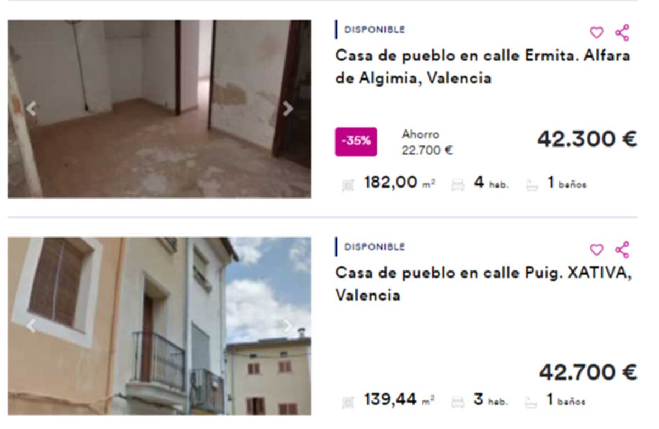The width and height of the screenshot is (659, 429).
Task: Open listing titled Casa de pueblo en calle Puig
Action: click(483, 284)
